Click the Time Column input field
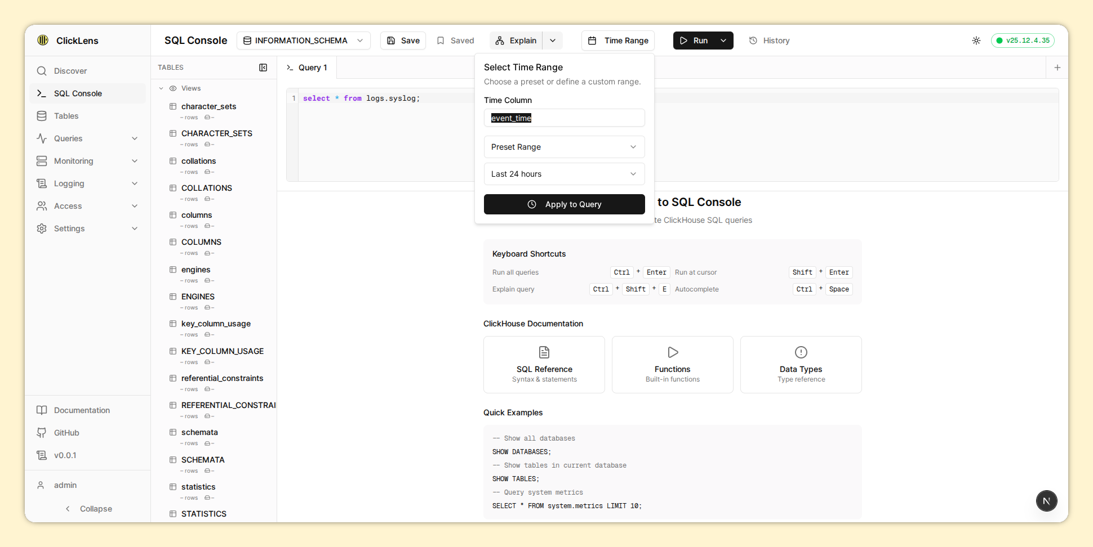This screenshot has width=1093, height=547. tap(564, 118)
